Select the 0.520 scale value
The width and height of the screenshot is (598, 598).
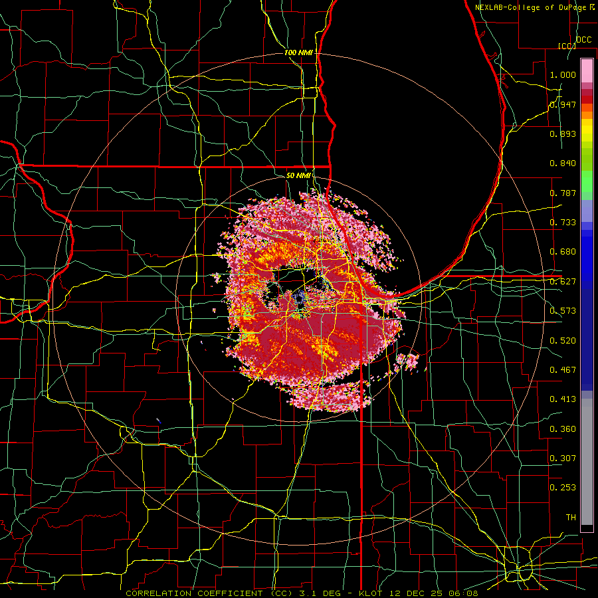pyautogui.click(x=563, y=341)
